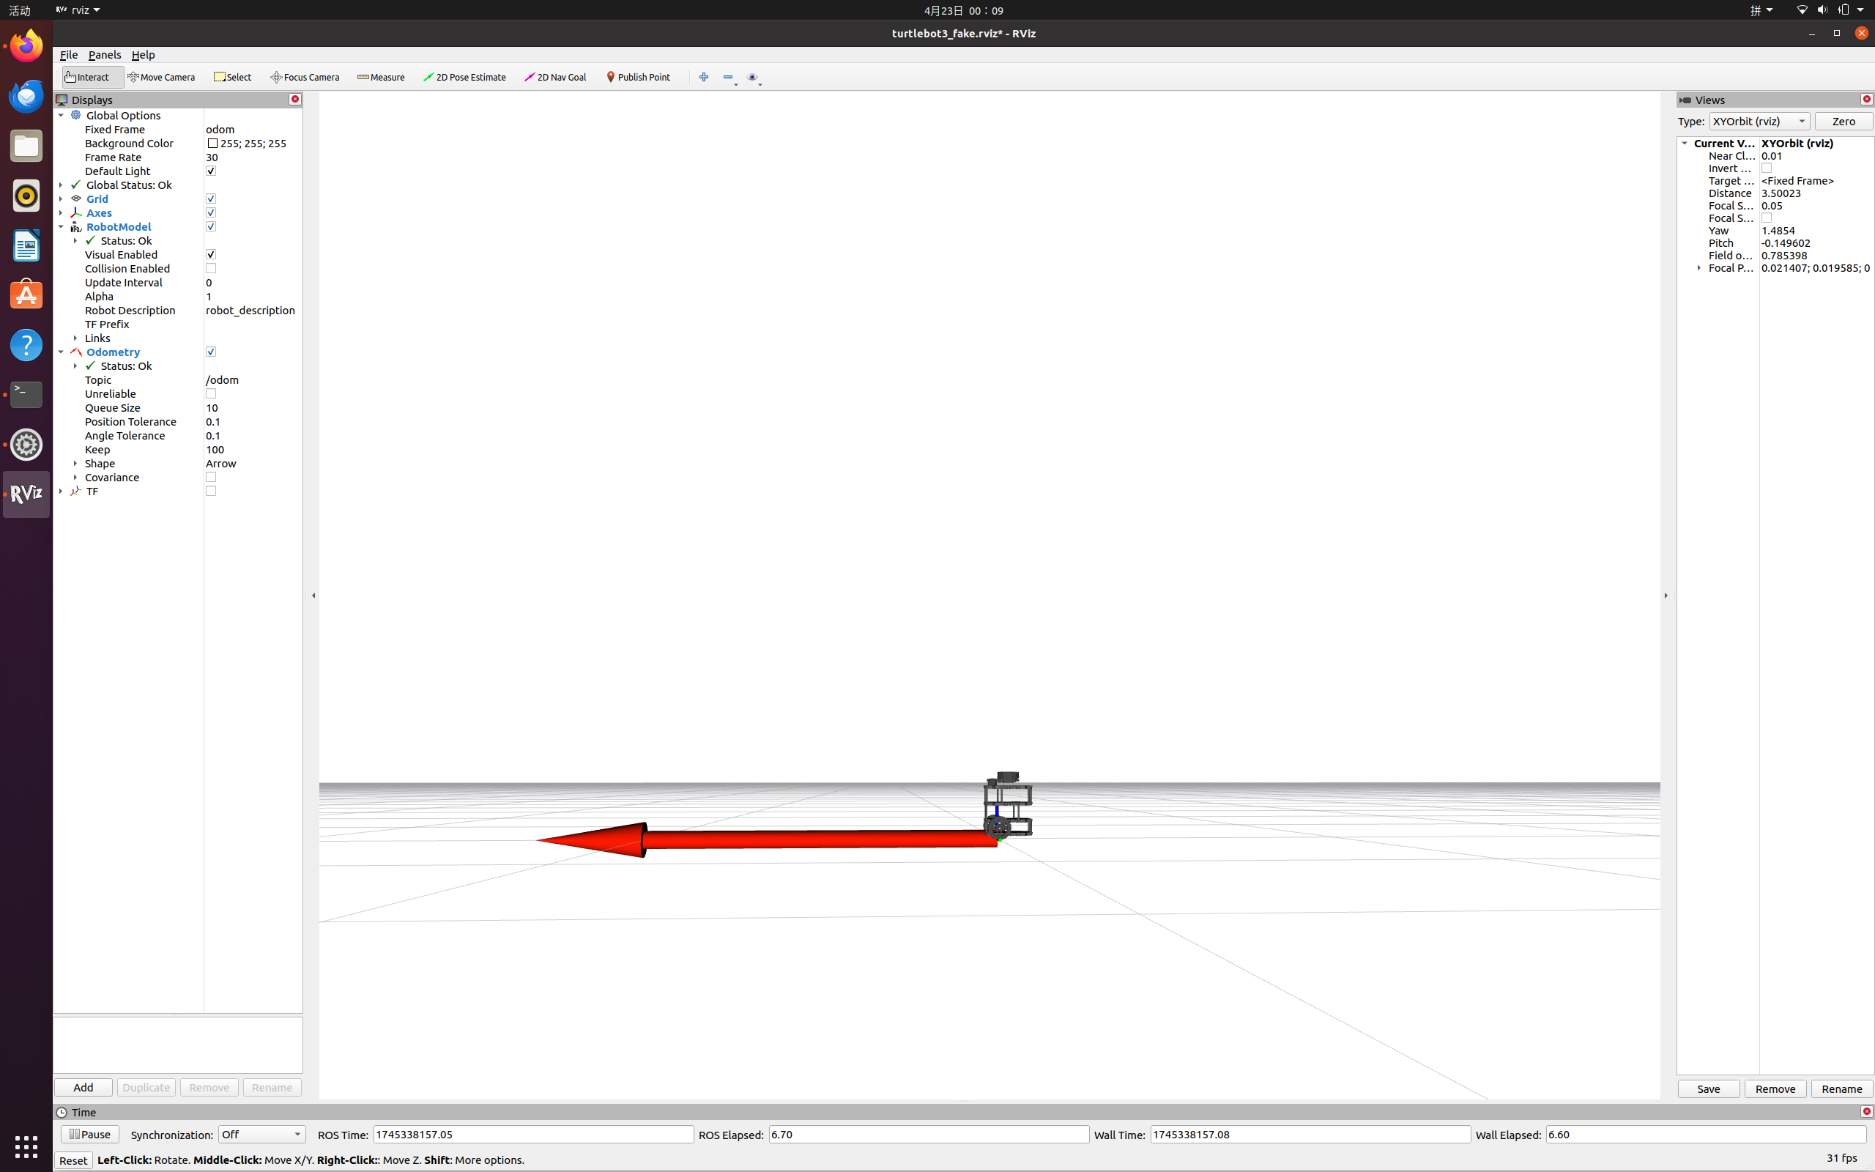Activate the 2D Nav Goal tool
The height and width of the screenshot is (1172, 1875).
(x=555, y=77)
